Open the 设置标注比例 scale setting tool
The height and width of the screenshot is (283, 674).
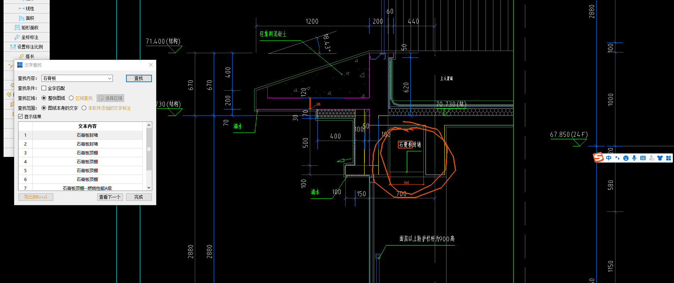click(27, 47)
